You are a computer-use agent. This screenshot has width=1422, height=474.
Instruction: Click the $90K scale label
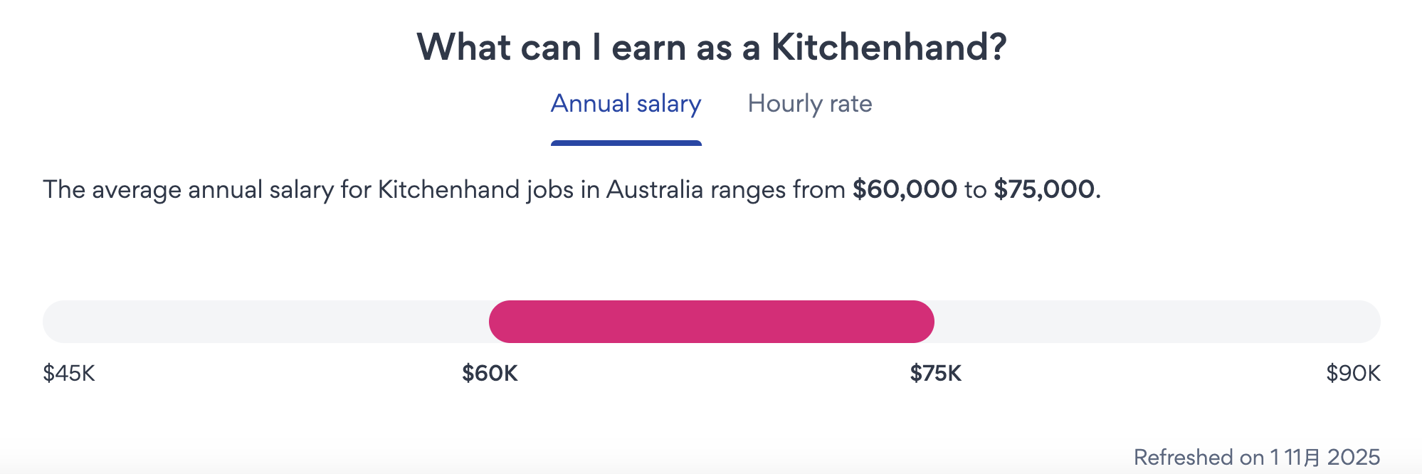pyautogui.click(x=1353, y=373)
